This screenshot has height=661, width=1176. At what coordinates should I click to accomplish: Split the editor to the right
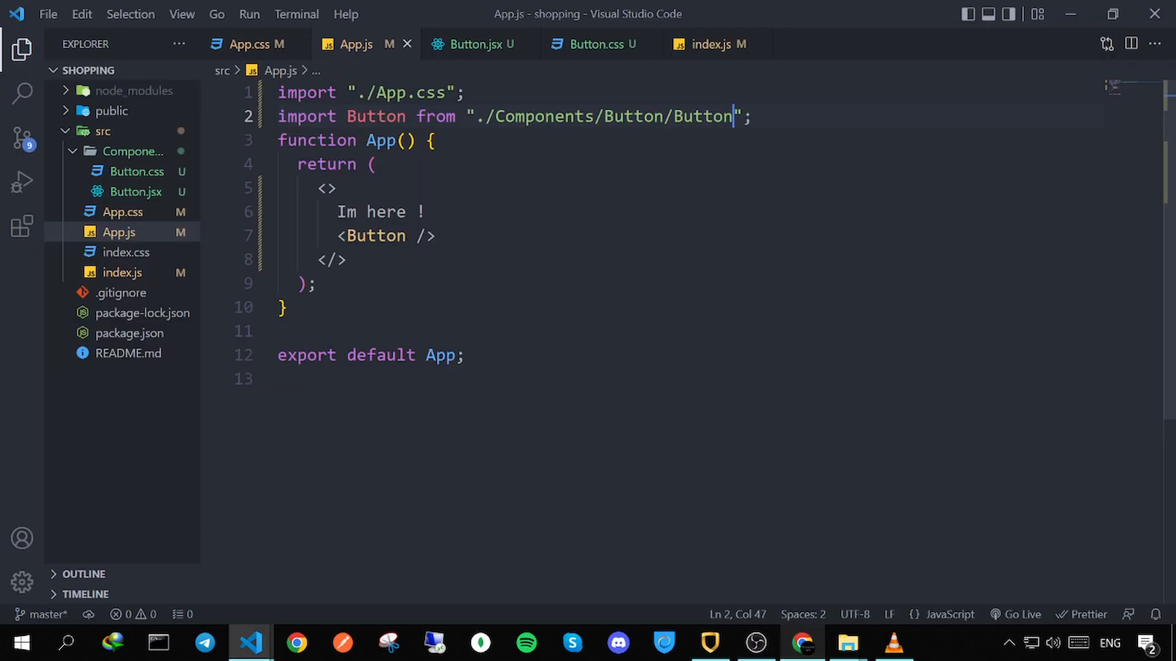[x=1131, y=43]
